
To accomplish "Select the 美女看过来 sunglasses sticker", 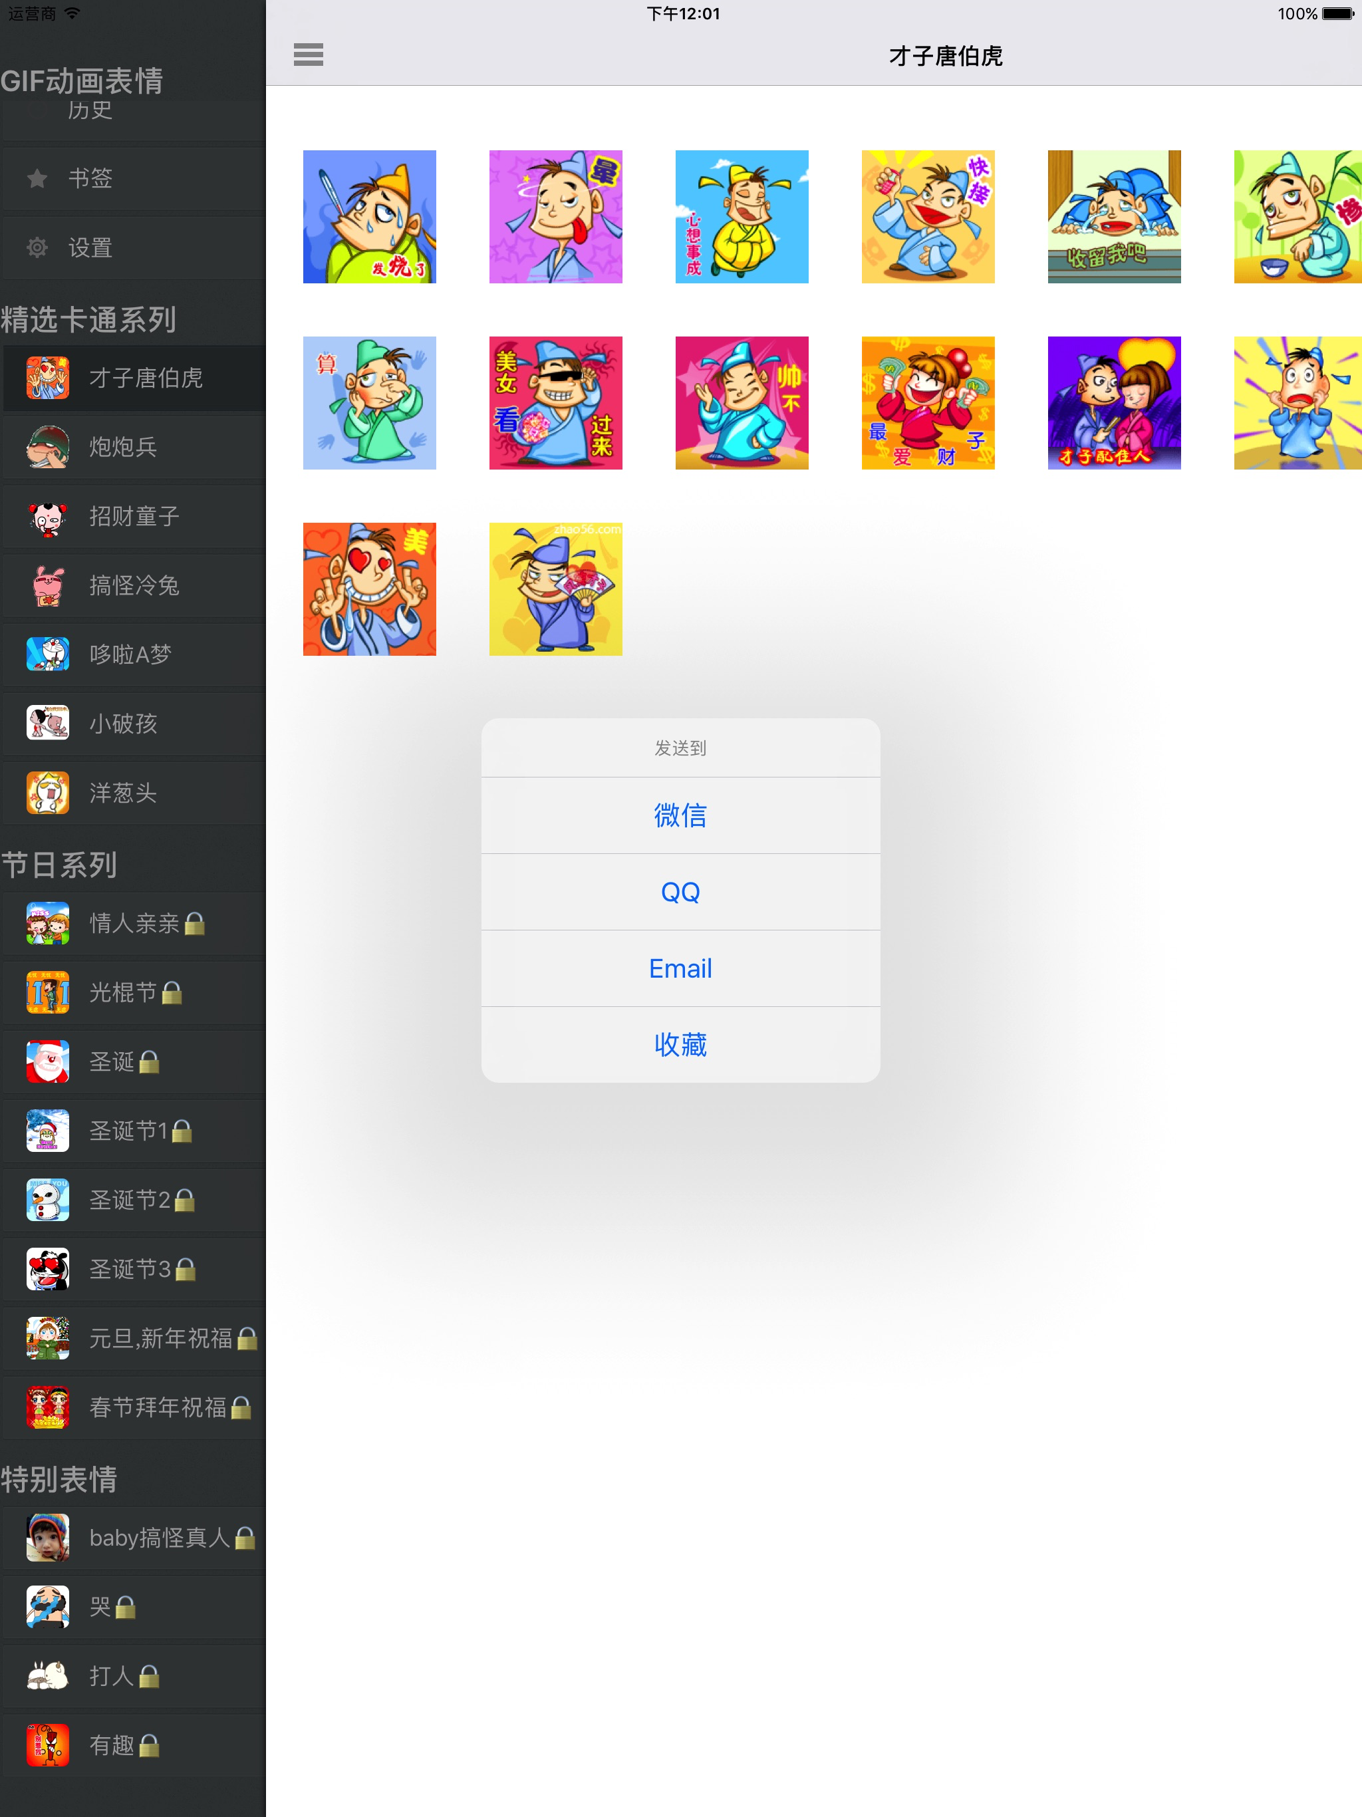I will (x=555, y=403).
